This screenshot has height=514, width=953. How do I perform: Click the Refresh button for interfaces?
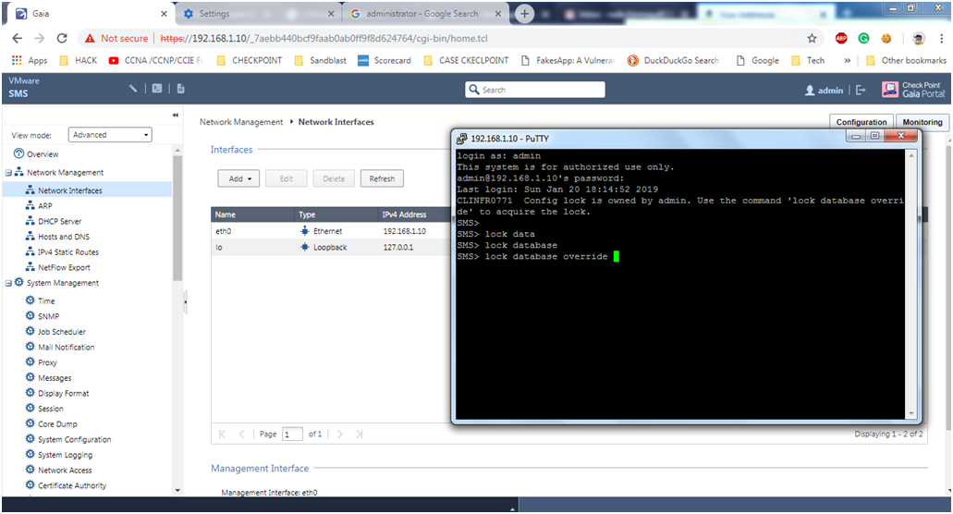point(382,178)
